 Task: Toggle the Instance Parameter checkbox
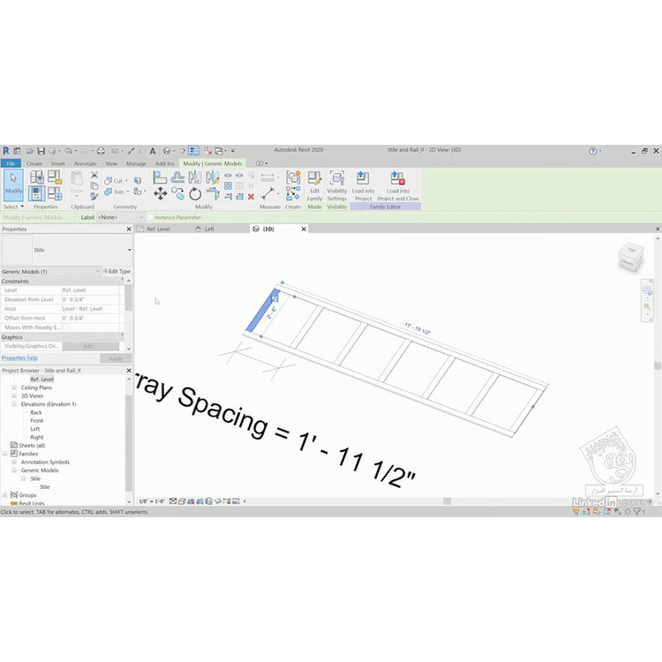point(151,217)
